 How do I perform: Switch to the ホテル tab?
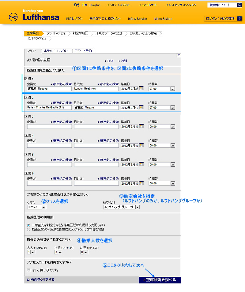point(48,51)
